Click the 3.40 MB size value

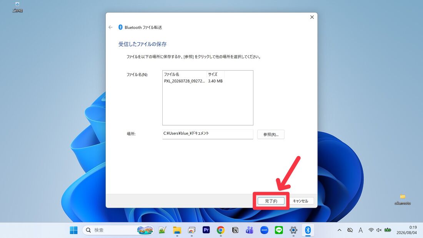(x=215, y=81)
